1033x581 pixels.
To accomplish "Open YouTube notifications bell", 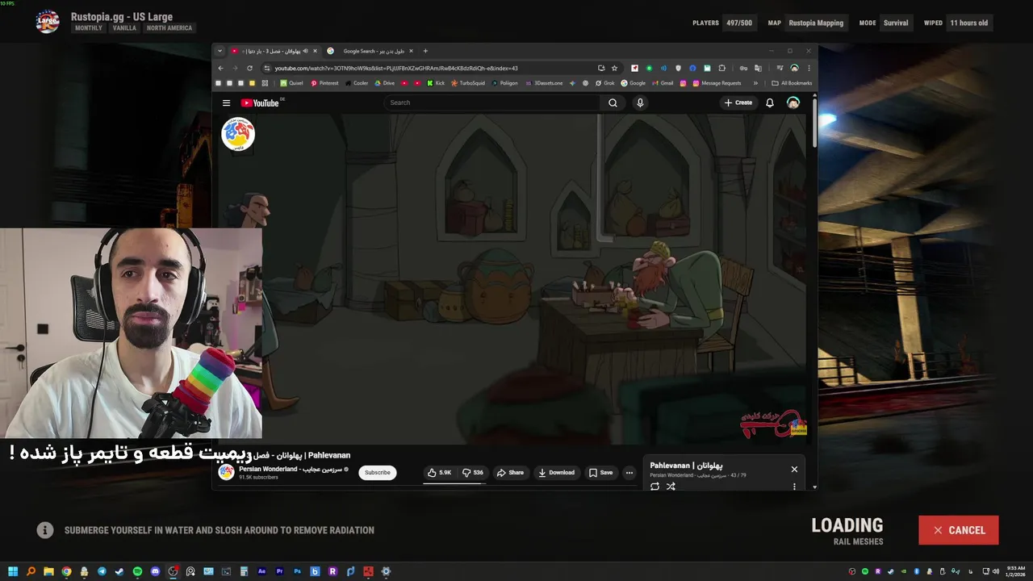I will (x=770, y=102).
